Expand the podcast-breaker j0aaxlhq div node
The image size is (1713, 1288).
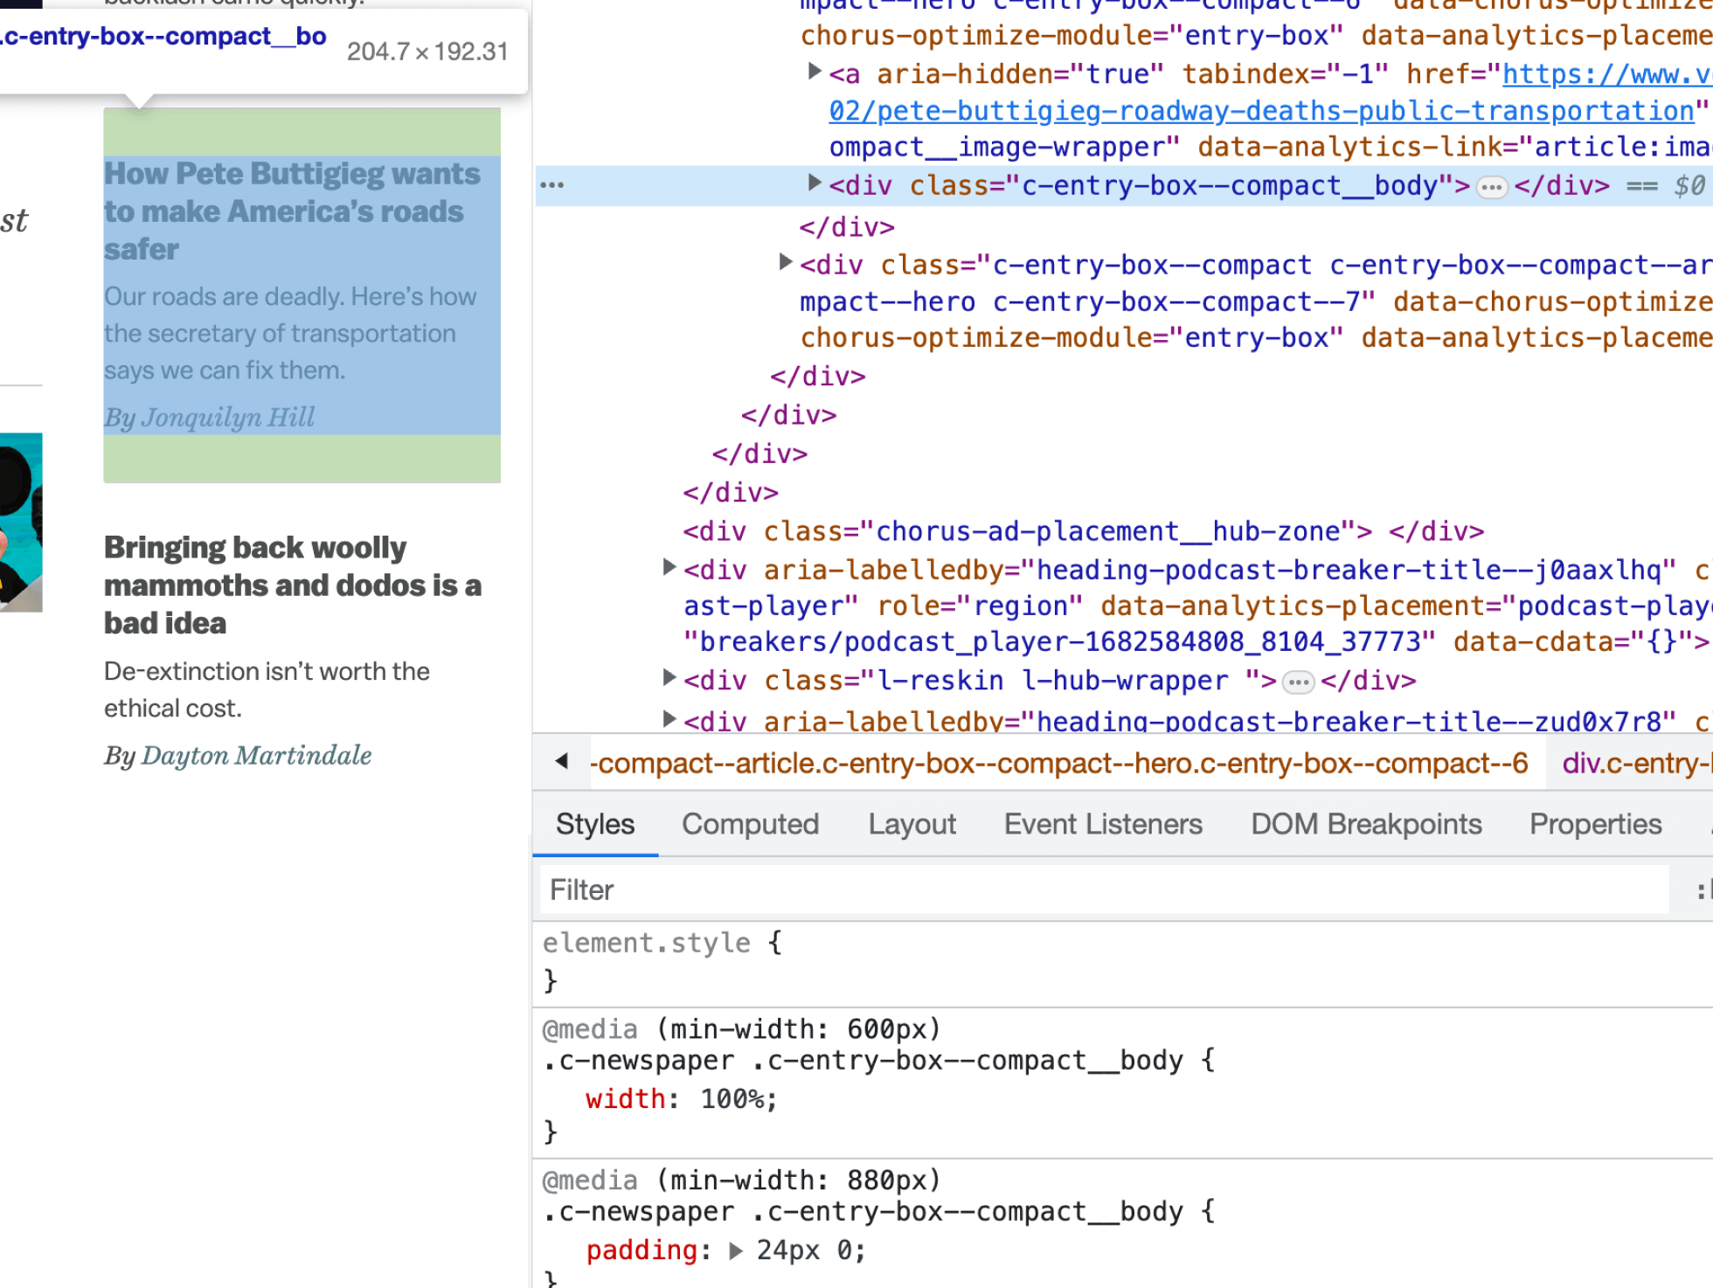[x=669, y=568]
